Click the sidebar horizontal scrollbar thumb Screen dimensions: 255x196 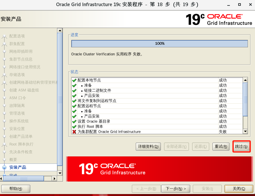24,179
